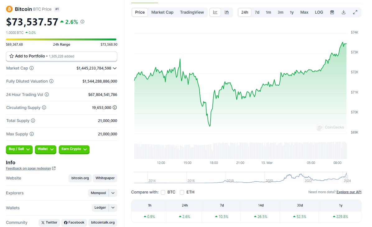372x227 pixels.
Task: Toggle LOG scale on chart
Action: click(319, 12)
